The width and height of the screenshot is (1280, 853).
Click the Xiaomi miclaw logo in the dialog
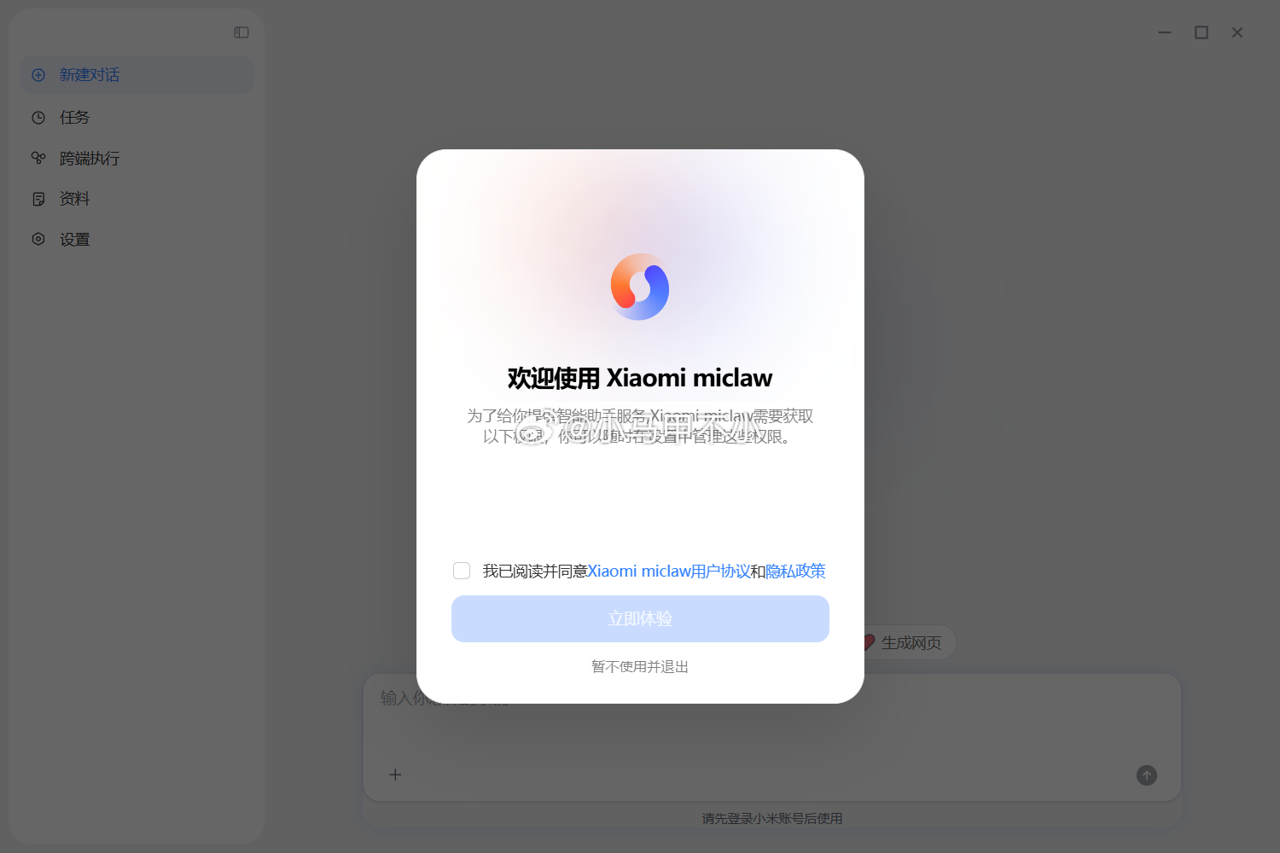coord(640,287)
